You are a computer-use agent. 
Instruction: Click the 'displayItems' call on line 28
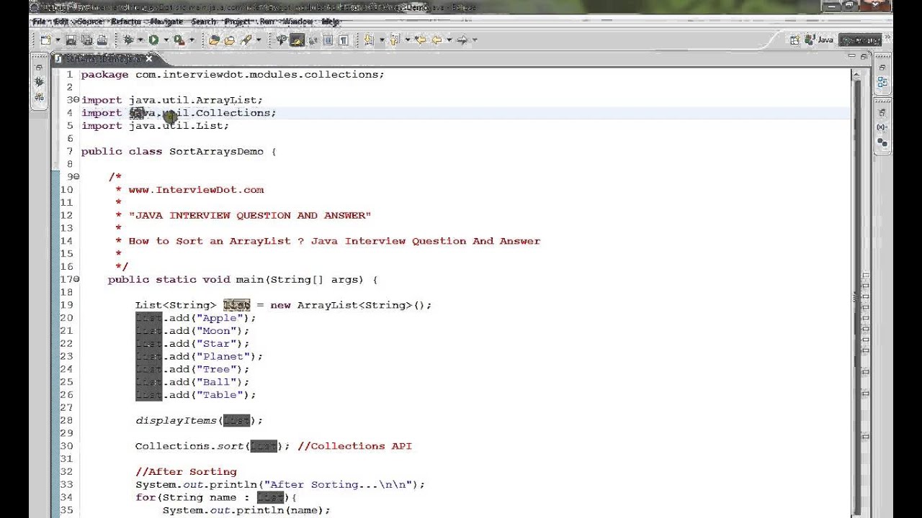[176, 421]
